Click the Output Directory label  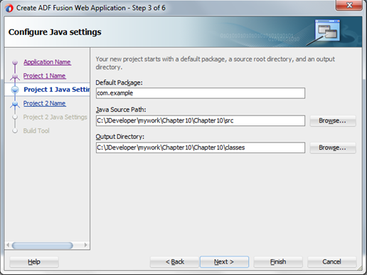click(x=120, y=137)
